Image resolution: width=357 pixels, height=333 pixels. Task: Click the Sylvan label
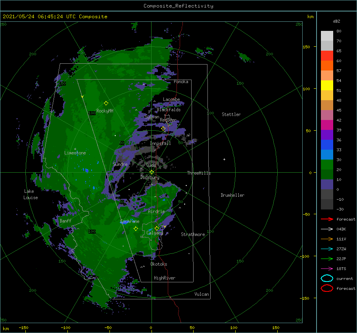click(x=152, y=117)
